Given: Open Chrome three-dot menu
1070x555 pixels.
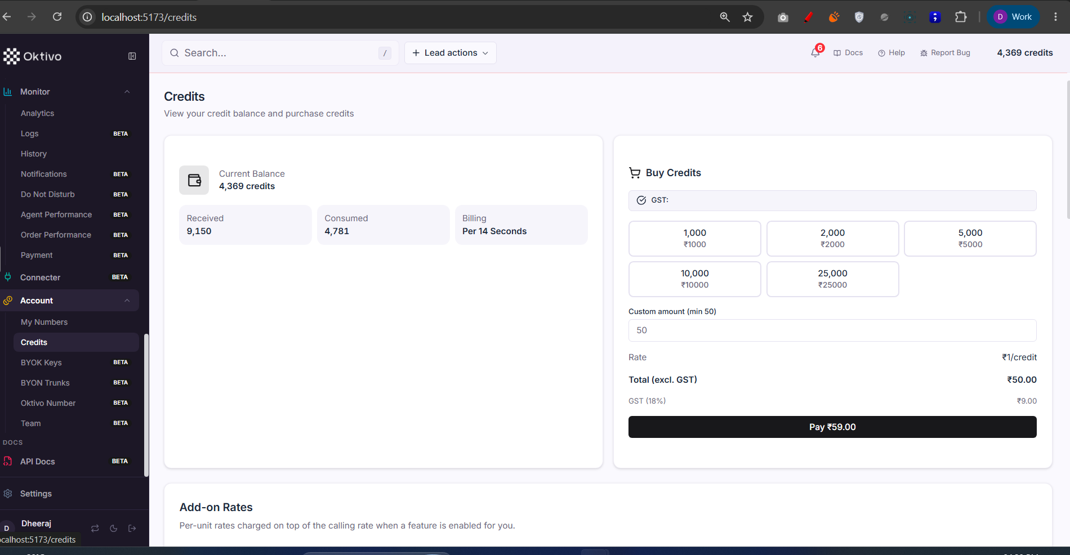Looking at the screenshot, I should (x=1055, y=17).
